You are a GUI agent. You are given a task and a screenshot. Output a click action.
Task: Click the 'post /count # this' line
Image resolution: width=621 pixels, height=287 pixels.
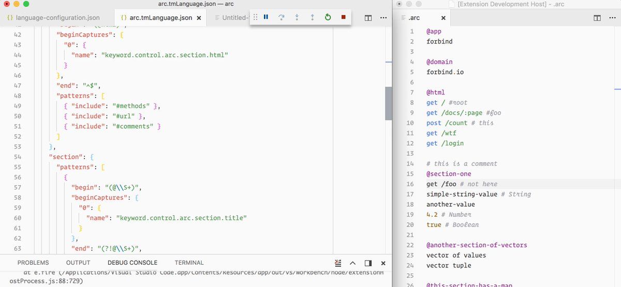[x=460, y=123]
